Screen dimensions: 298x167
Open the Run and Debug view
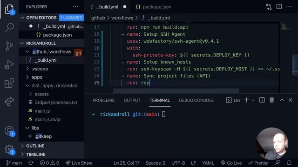pos(9,65)
